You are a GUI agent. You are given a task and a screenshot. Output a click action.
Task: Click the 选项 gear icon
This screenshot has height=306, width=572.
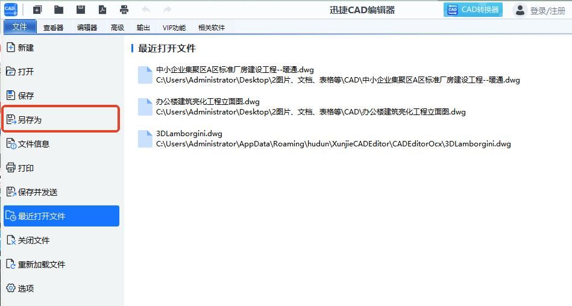[x=11, y=288]
